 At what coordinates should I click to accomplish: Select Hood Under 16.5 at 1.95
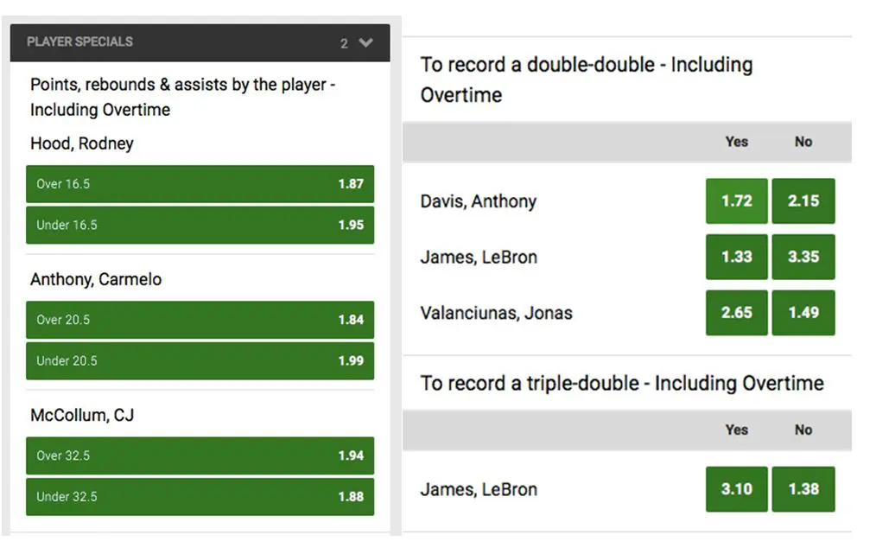[200, 225]
